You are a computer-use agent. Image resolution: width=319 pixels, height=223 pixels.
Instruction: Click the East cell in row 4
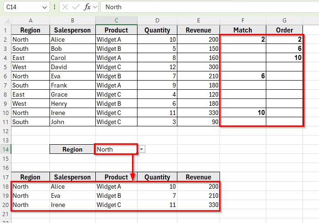tap(31, 58)
